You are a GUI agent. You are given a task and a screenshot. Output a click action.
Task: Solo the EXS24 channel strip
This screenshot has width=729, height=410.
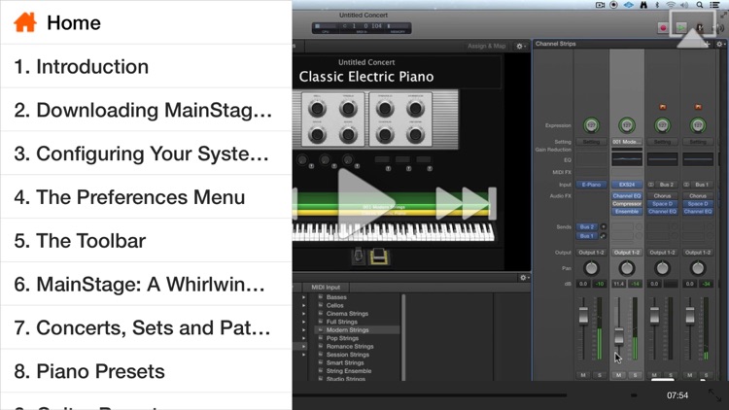click(635, 375)
